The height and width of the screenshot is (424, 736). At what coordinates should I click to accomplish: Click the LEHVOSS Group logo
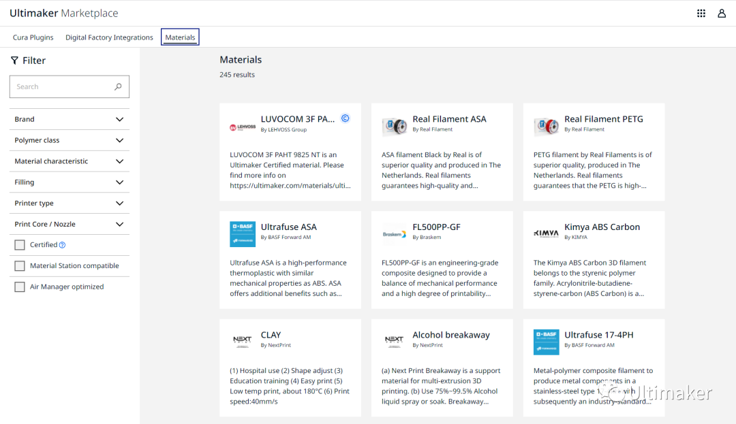pyautogui.click(x=243, y=127)
